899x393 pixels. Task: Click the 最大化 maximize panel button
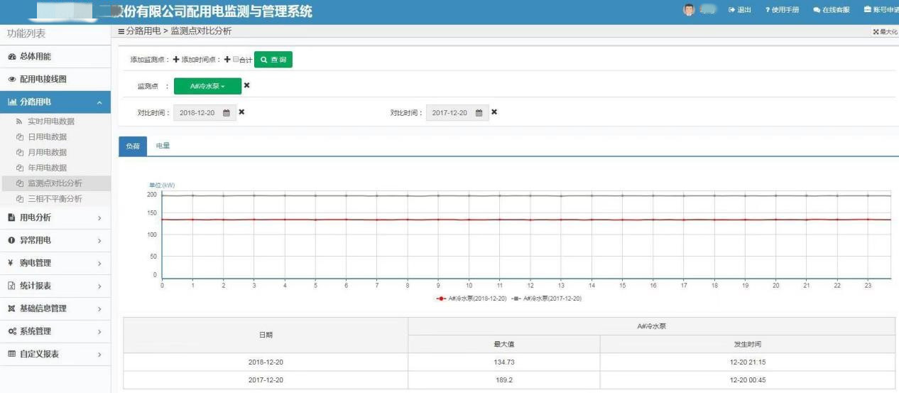click(884, 33)
